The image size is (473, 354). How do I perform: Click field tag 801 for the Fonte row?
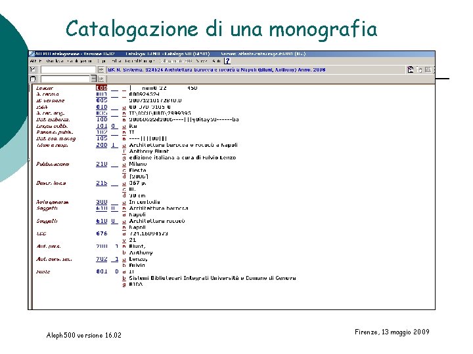click(x=102, y=271)
